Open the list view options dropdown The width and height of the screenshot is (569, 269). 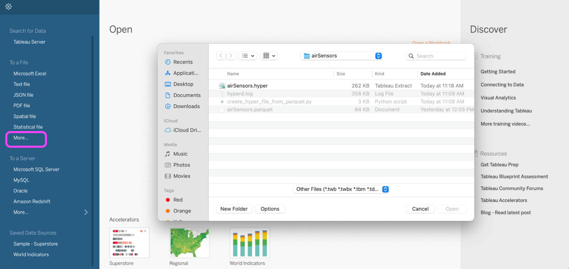[248, 56]
